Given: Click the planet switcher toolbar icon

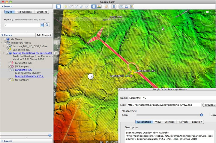Looking at the screenshot, I should click(106, 6).
